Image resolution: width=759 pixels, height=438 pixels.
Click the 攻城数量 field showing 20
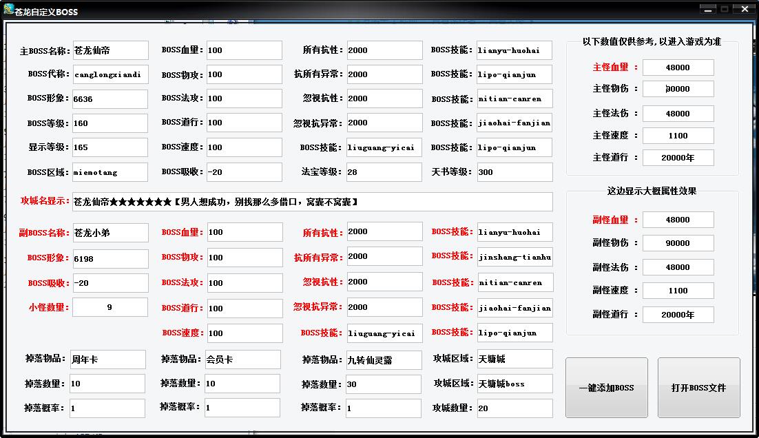tap(514, 408)
